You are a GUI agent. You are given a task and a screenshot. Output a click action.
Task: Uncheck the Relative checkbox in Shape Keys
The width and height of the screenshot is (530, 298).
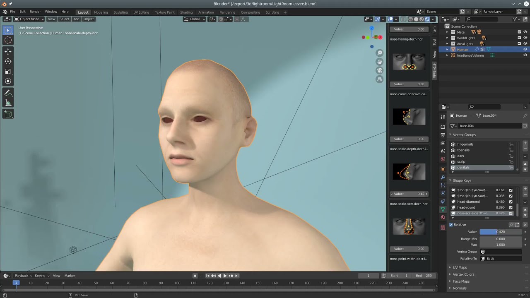pos(451,225)
